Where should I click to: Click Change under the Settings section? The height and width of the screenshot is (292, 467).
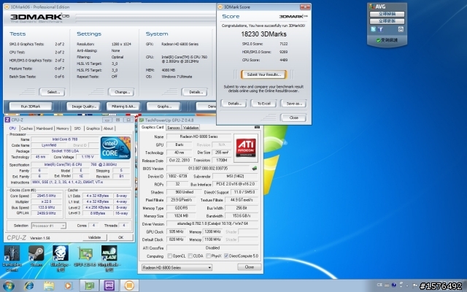[122, 92]
